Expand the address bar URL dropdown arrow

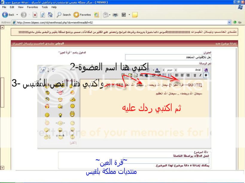click(229, 22)
